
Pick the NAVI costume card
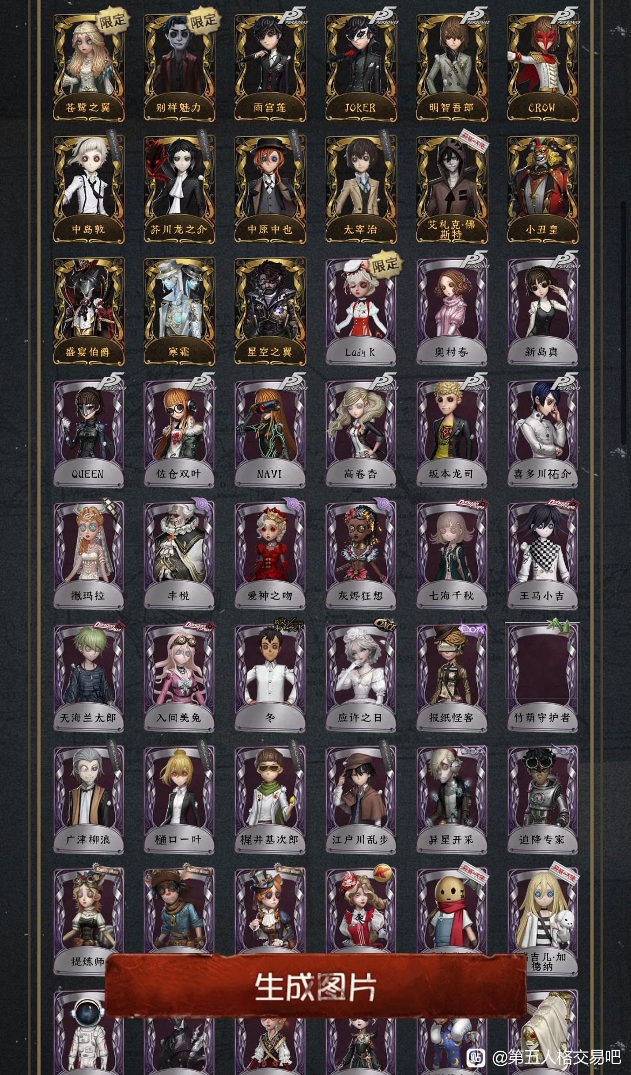click(270, 433)
